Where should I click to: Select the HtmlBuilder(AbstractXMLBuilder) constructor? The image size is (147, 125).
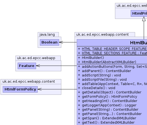click(x=109, y=62)
